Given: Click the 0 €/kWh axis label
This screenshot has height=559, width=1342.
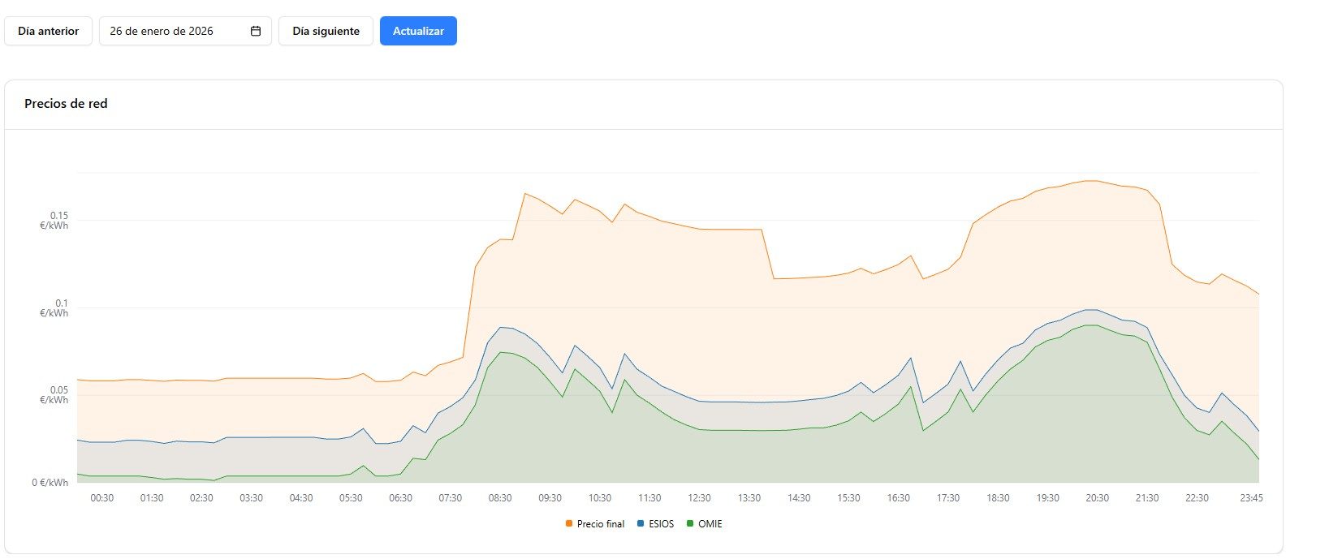Looking at the screenshot, I should (50, 483).
